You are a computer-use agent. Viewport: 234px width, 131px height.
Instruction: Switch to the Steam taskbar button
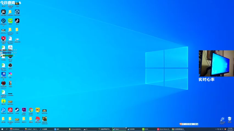point(119,129)
